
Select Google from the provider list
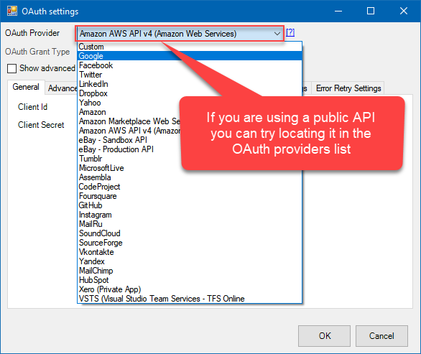tap(190, 56)
